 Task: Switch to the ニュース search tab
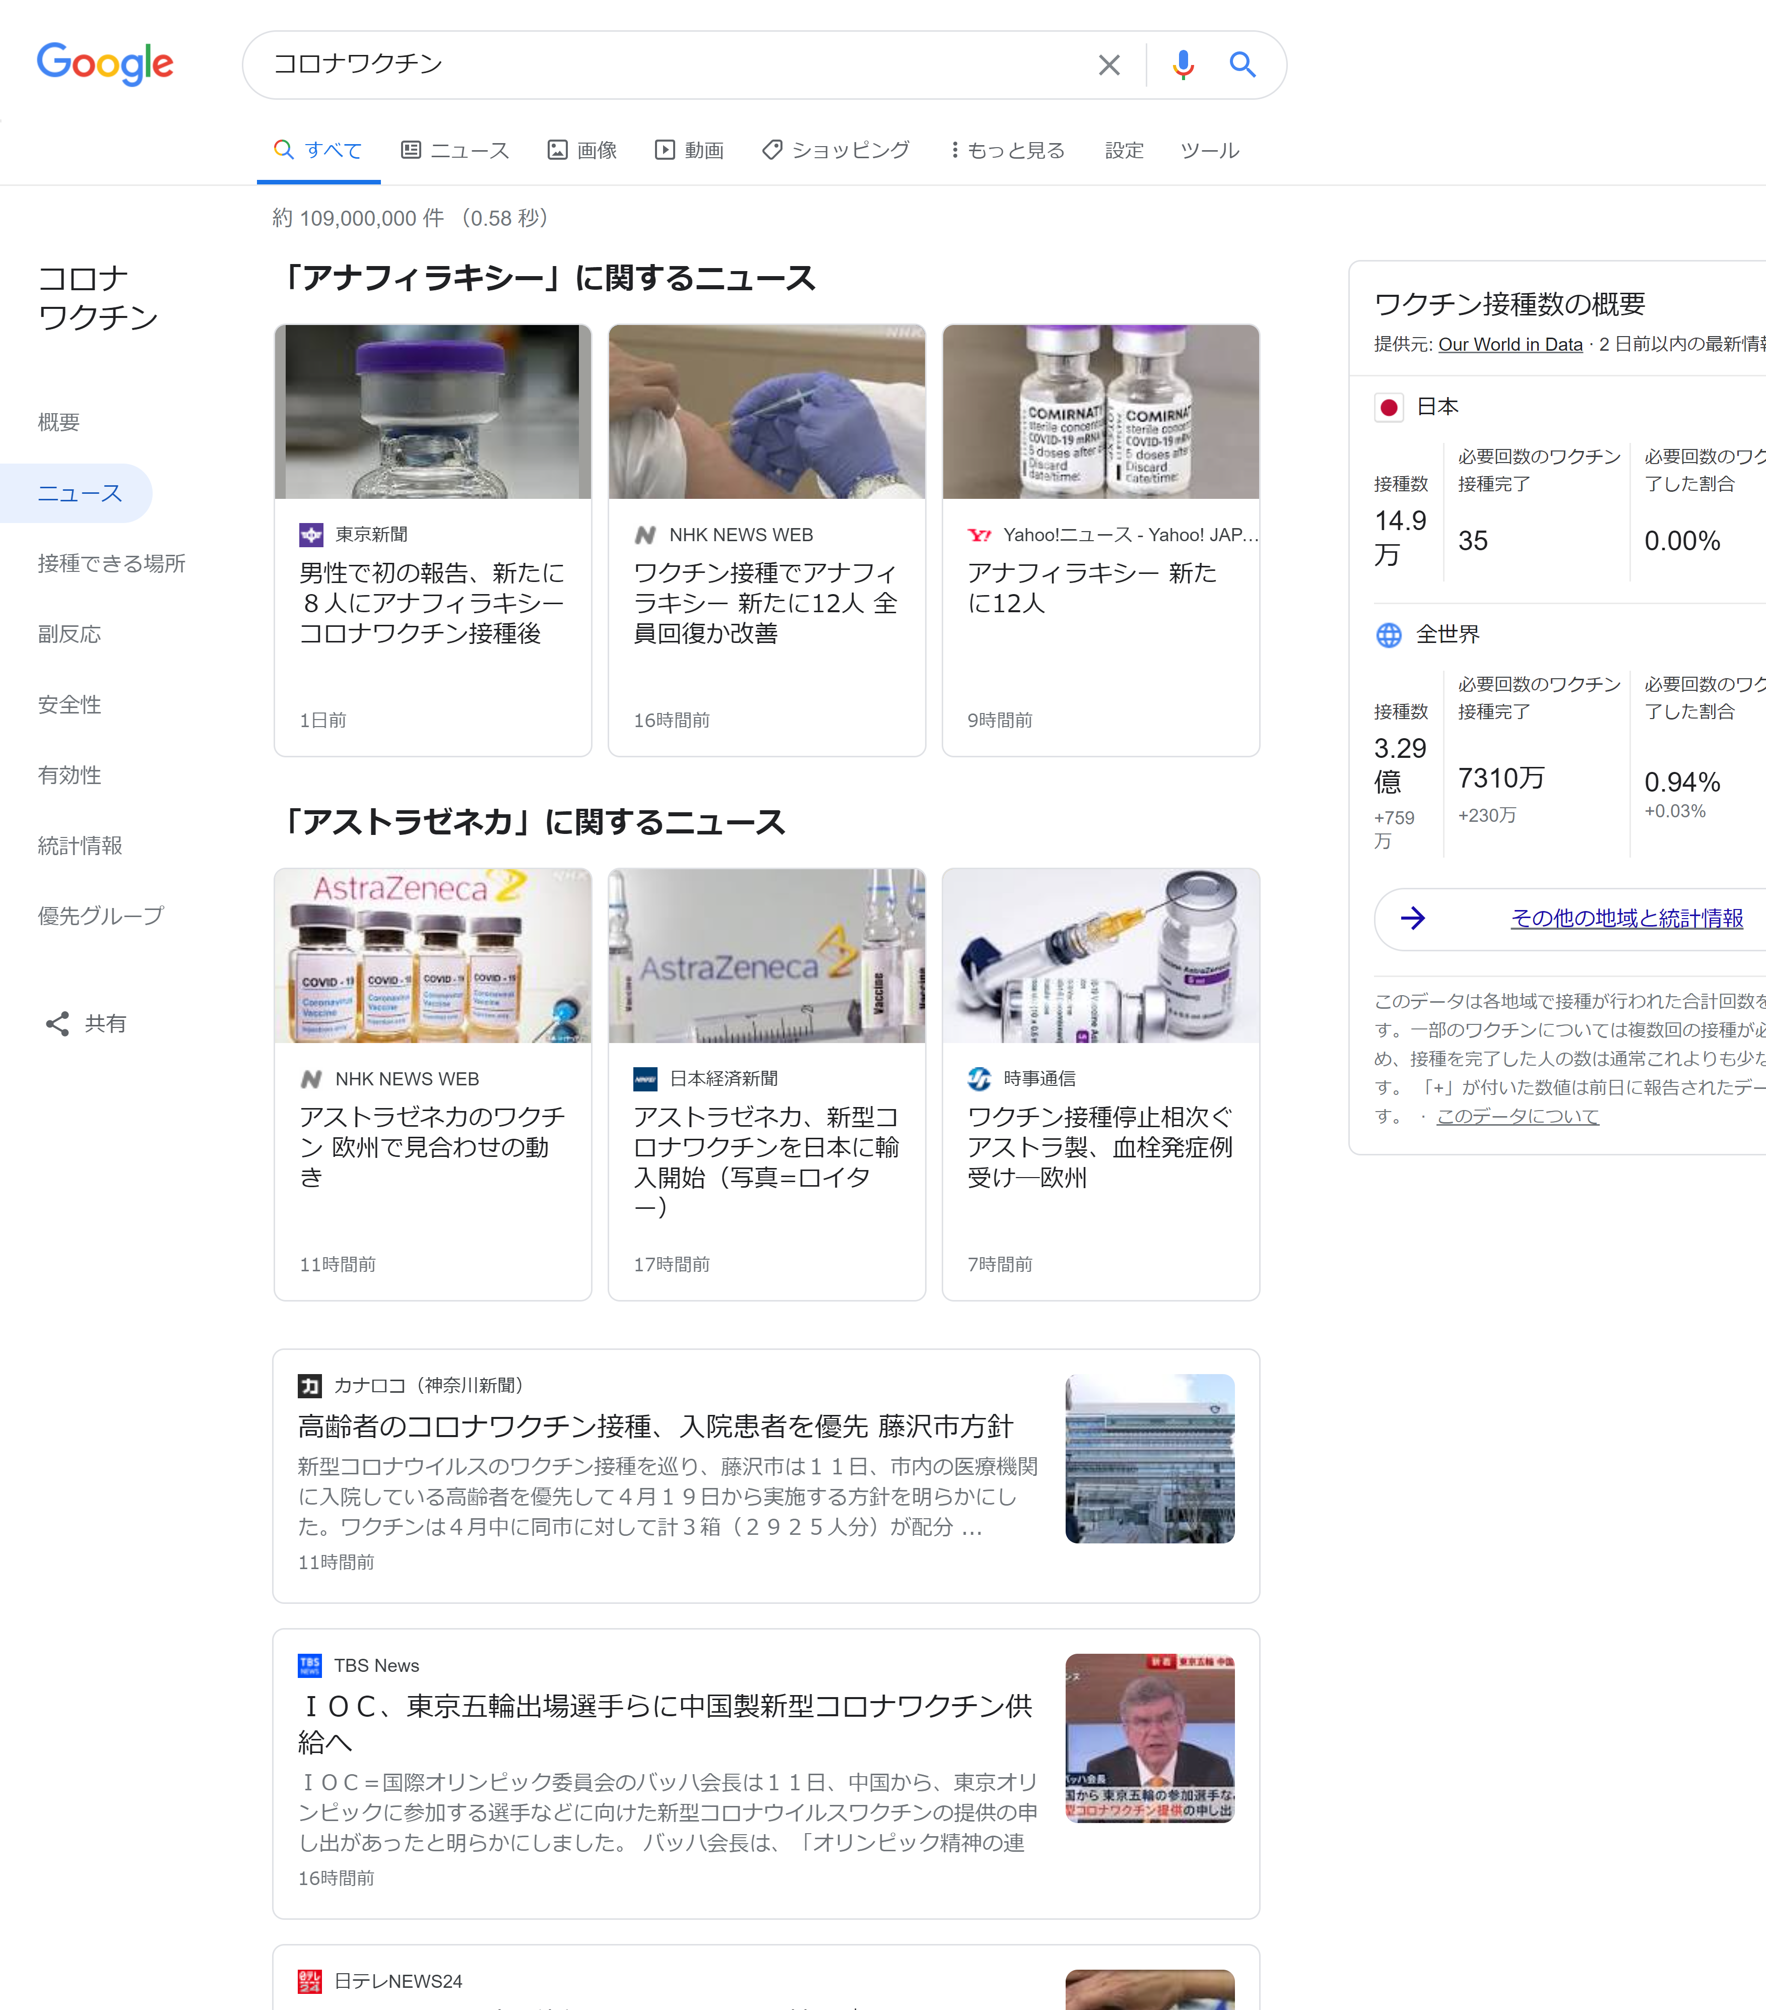(455, 151)
